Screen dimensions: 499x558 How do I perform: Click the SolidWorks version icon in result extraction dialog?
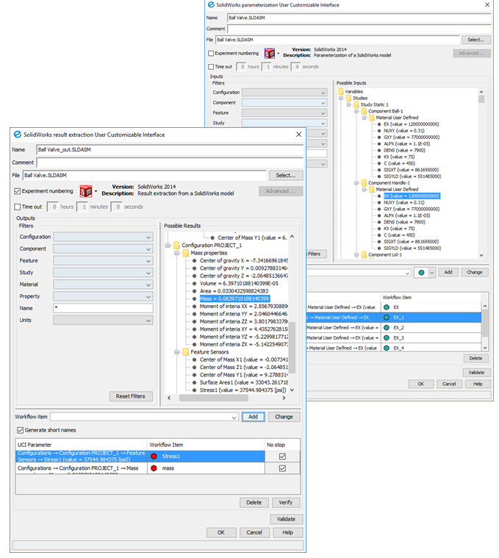point(85,191)
